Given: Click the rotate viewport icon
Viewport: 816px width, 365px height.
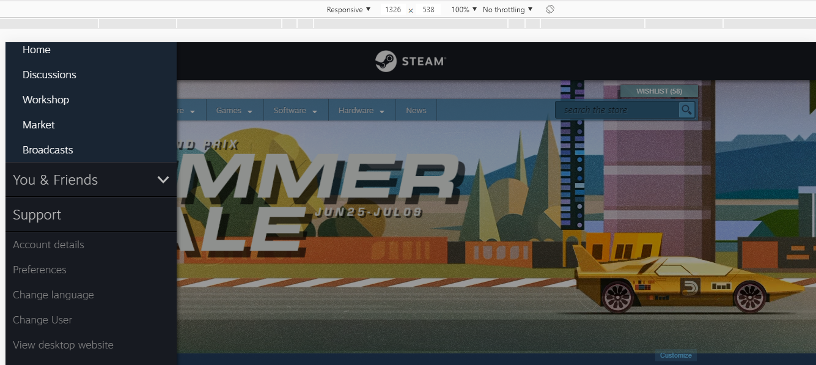Looking at the screenshot, I should (x=550, y=10).
